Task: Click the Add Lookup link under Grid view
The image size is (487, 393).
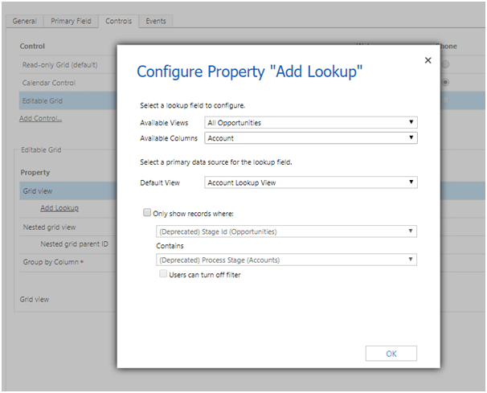Action: 59,208
